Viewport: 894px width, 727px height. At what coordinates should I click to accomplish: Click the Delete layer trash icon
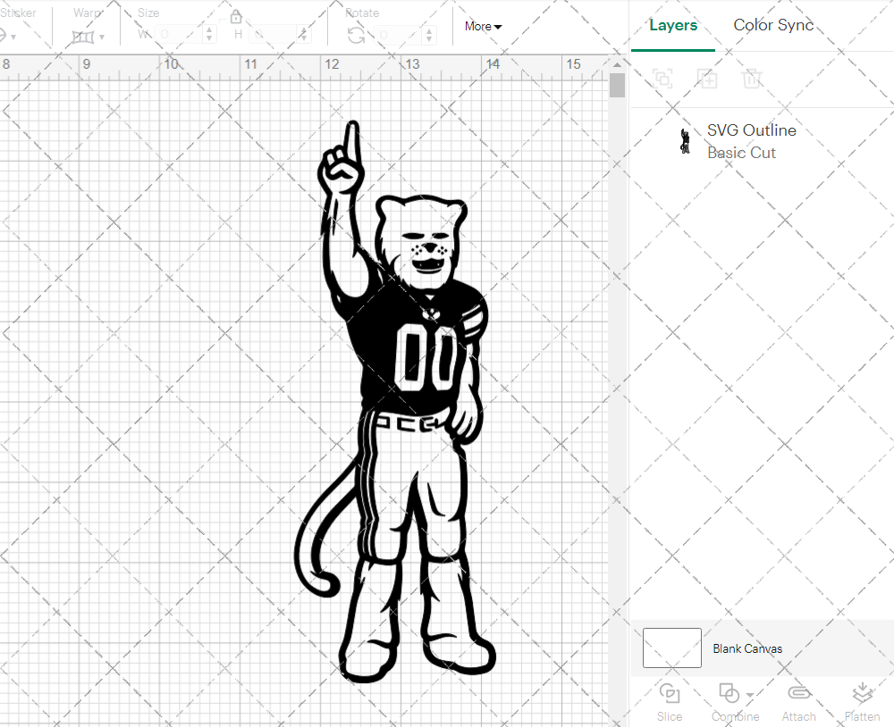pos(752,79)
